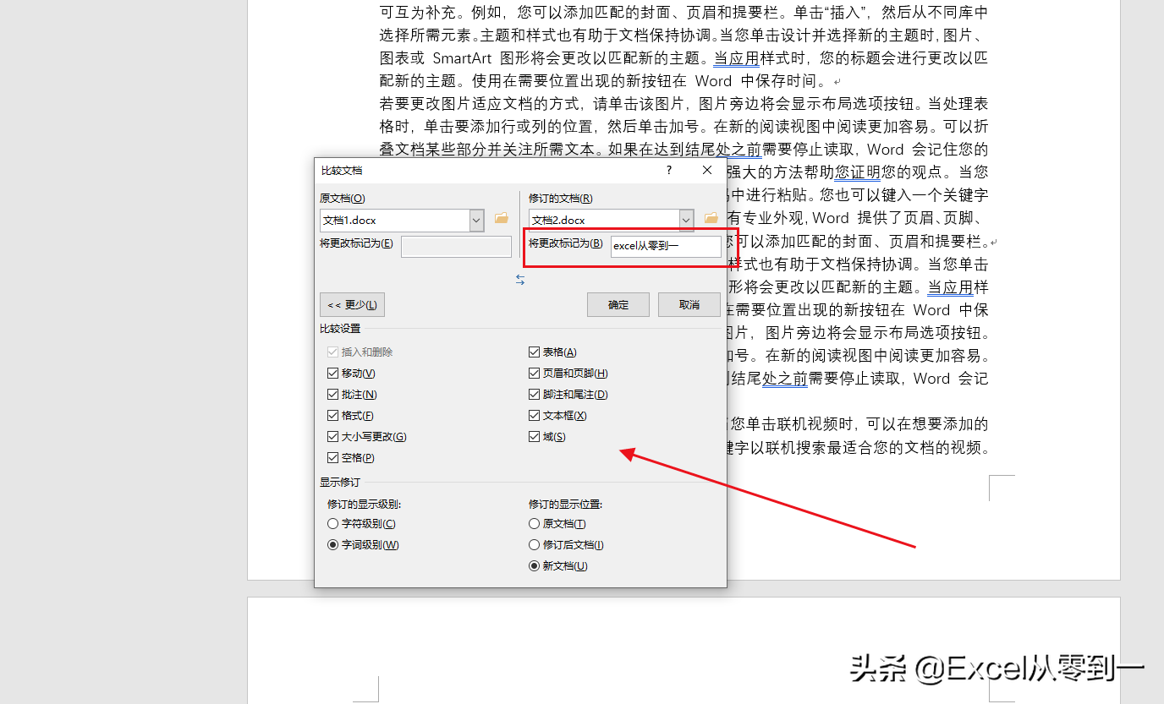Uncheck the 移动 checkbox
This screenshot has height=704, width=1164.
332,374
